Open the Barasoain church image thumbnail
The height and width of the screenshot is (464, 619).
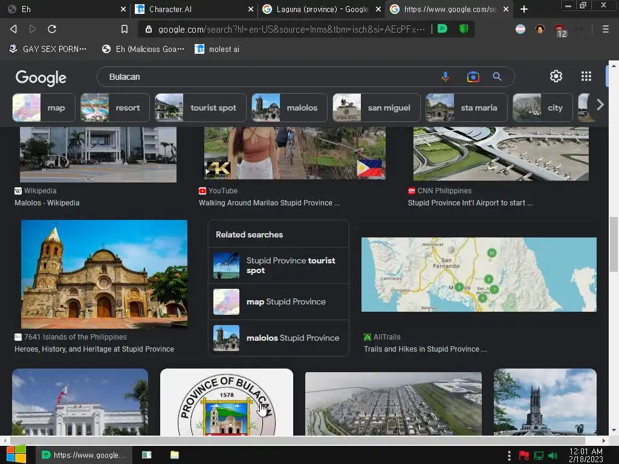pyautogui.click(x=104, y=274)
